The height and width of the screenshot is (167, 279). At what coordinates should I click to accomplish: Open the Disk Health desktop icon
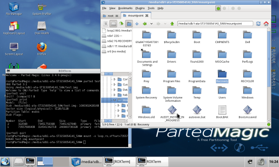click(42, 28)
